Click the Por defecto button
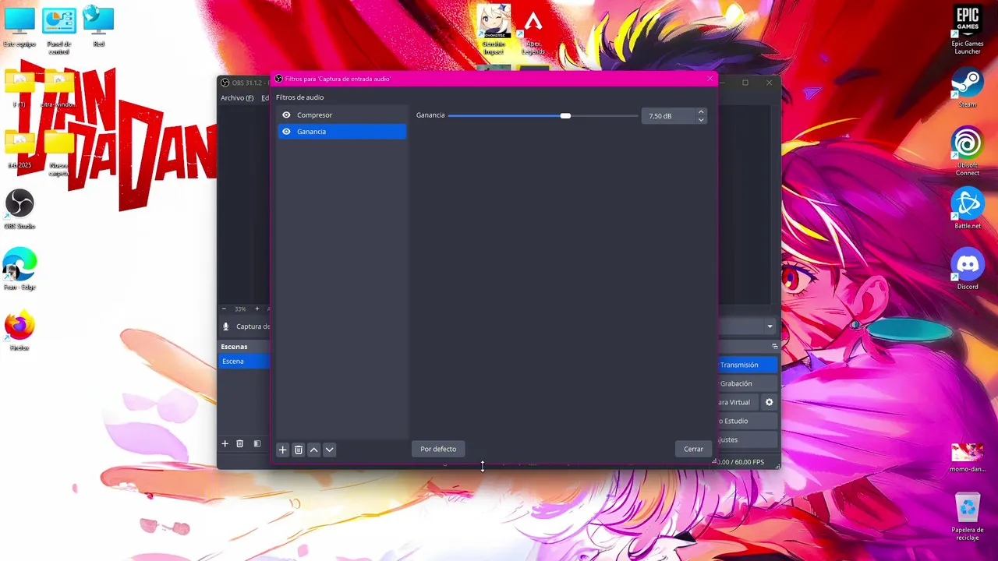Image resolution: width=998 pixels, height=561 pixels. point(438,449)
